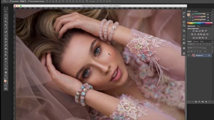This screenshot has height=120, width=214.
Task: Select the Lasso tool
Action: coord(6,18)
